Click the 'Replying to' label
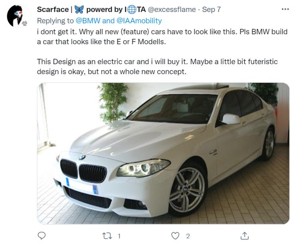 [x=55, y=21]
